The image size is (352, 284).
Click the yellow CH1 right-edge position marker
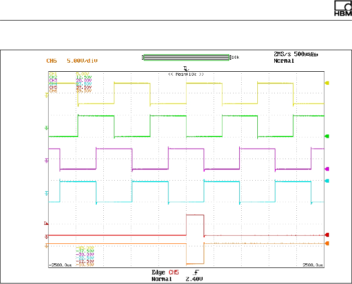[327, 83]
